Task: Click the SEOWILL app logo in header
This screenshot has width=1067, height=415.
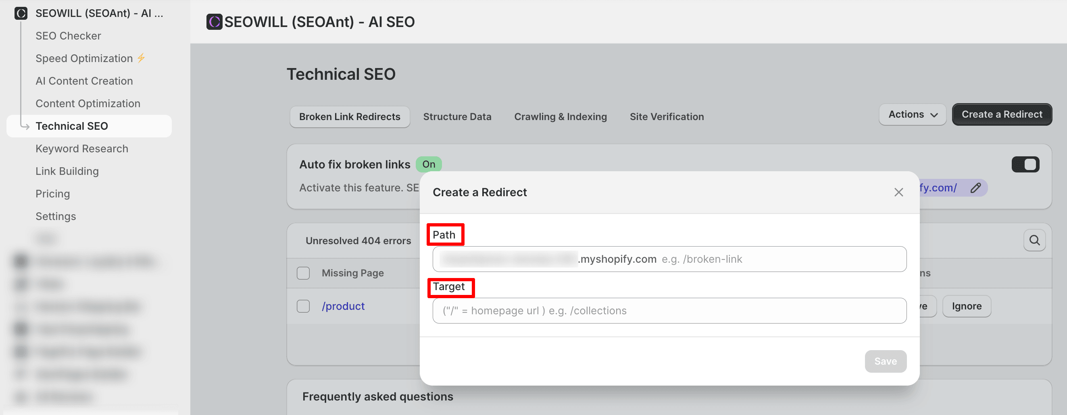Action: click(214, 22)
